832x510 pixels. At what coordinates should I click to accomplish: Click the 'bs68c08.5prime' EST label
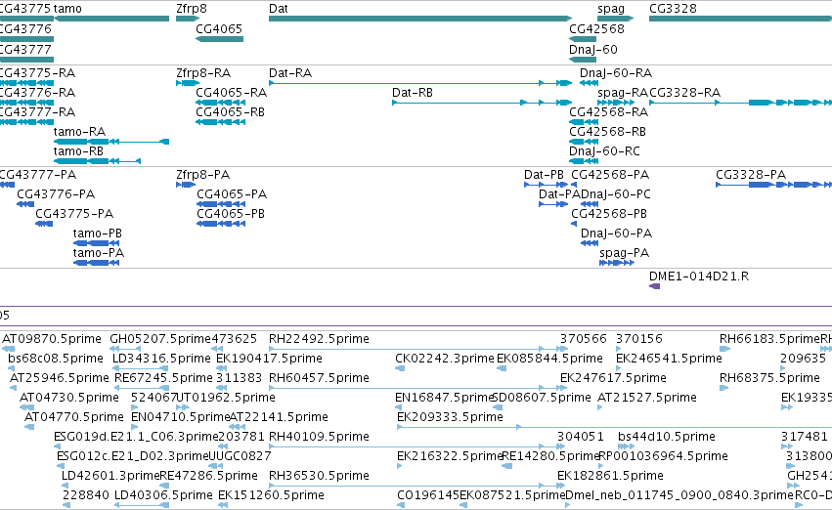coord(56,359)
